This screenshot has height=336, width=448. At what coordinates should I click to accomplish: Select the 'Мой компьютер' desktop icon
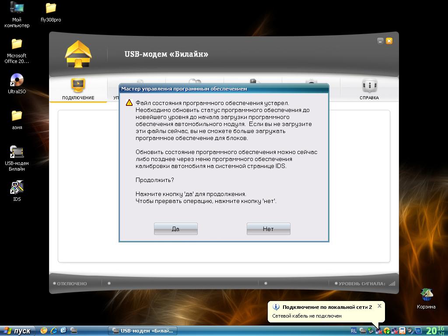point(17,14)
